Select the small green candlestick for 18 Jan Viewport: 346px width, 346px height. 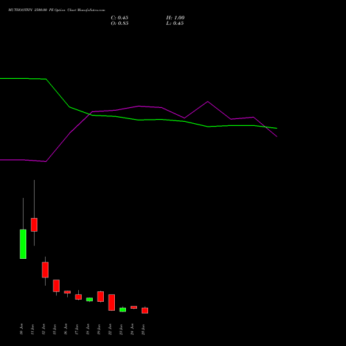pyautogui.click(x=89, y=300)
